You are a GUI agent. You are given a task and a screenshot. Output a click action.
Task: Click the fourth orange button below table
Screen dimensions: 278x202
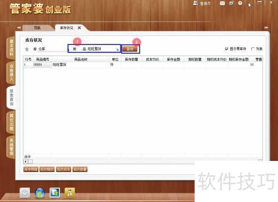point(80,169)
